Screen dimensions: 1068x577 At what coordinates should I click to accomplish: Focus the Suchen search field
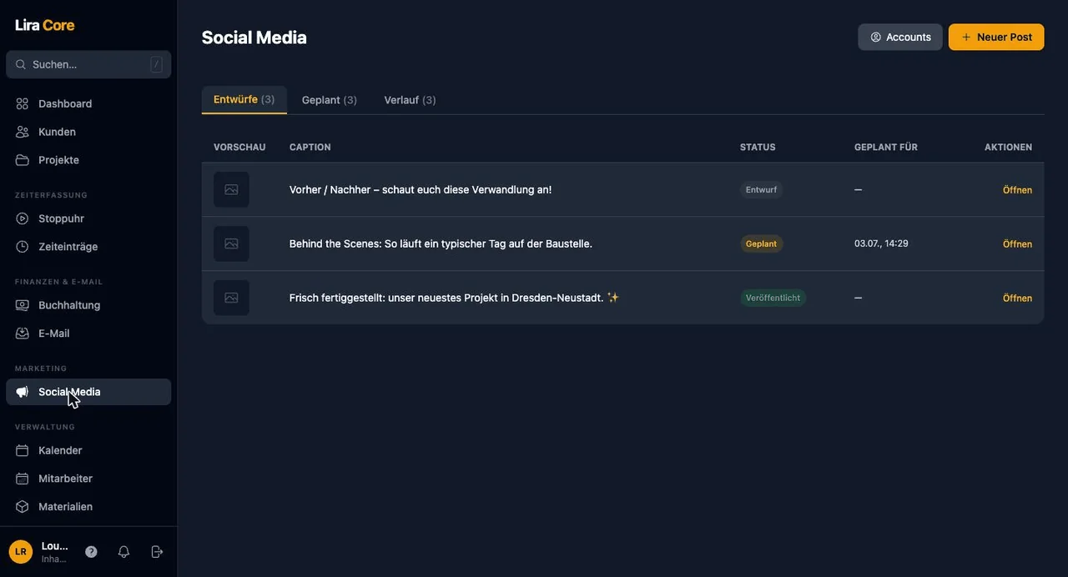click(88, 64)
